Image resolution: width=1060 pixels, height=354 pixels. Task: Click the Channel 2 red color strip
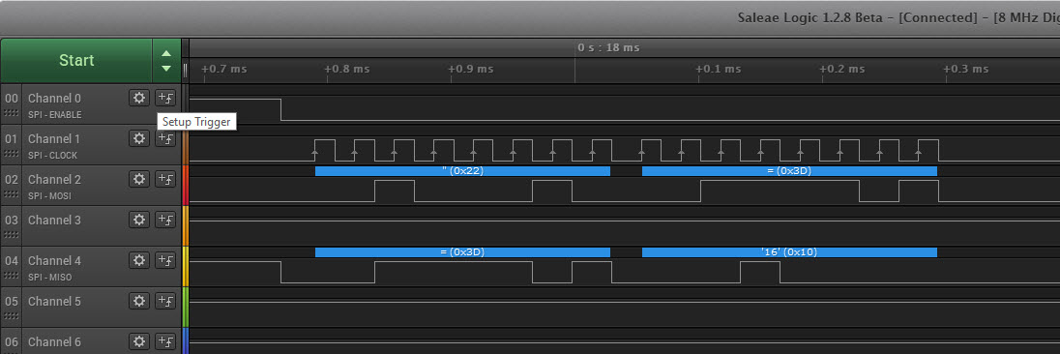186,186
